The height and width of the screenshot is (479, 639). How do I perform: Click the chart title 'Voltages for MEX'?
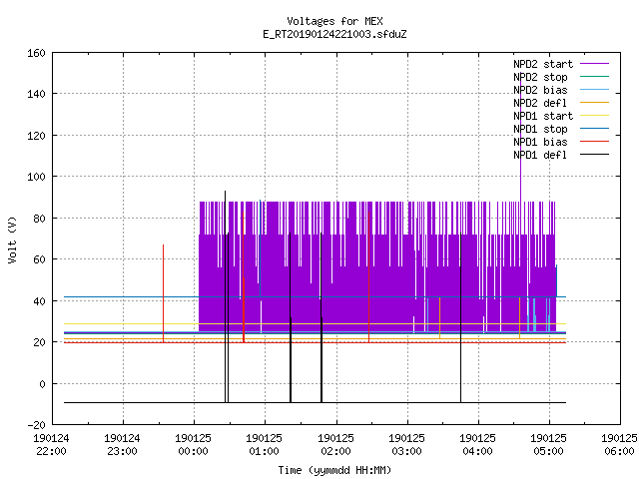coord(334,21)
